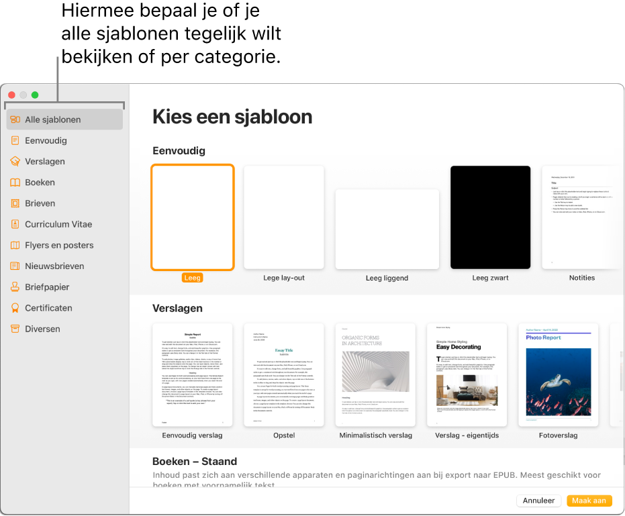Click the Boeken – Staand section heading
This screenshot has height=516, width=625.
[x=195, y=462]
